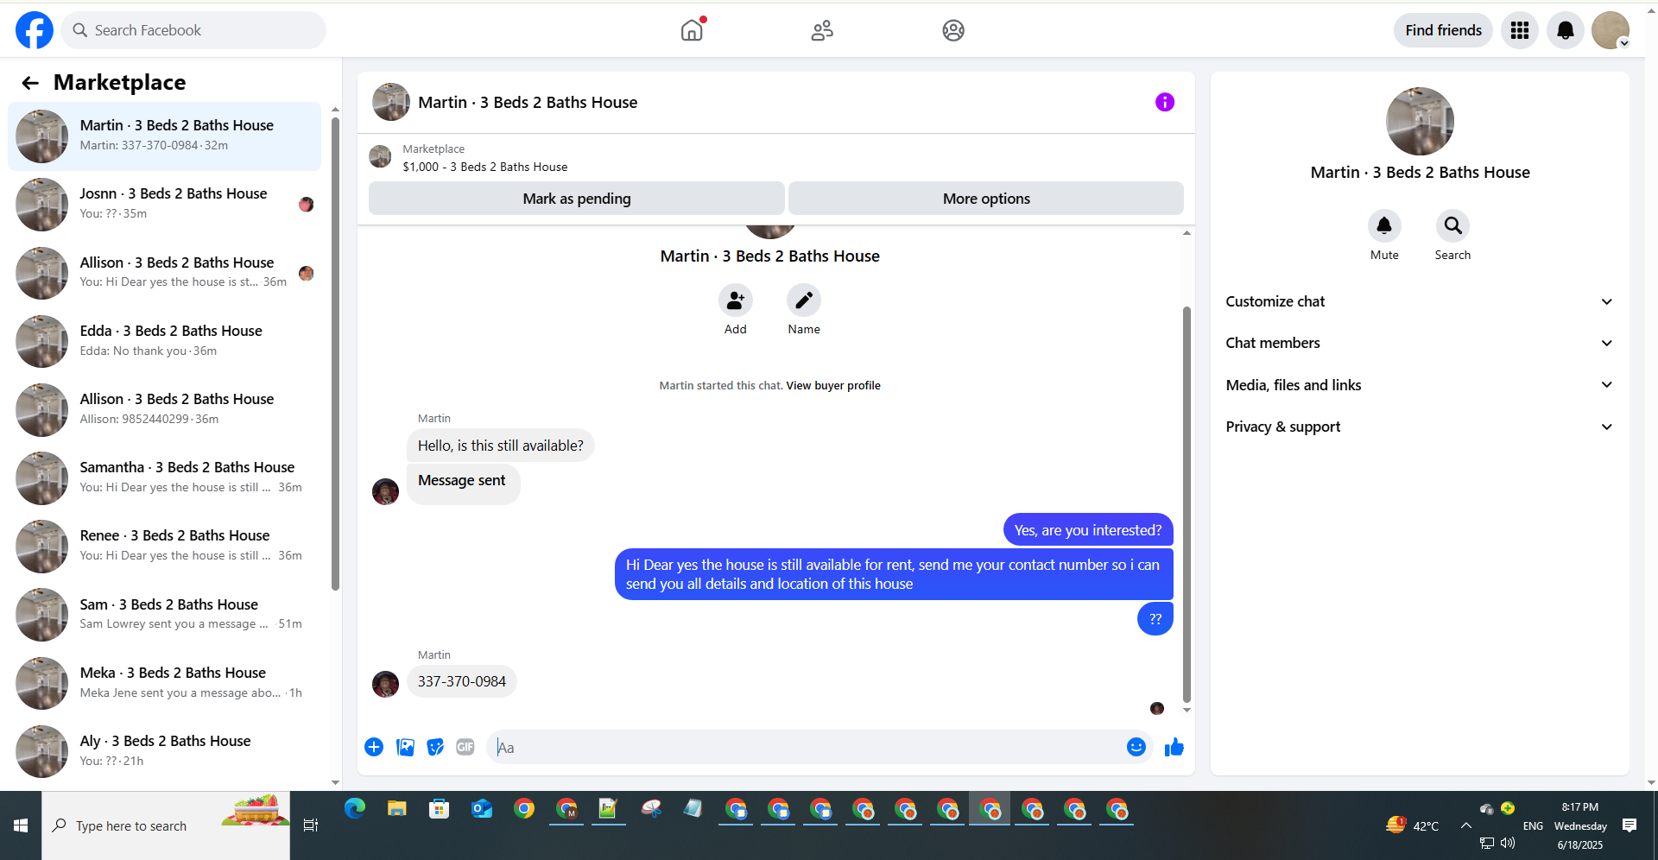
Task: Open Samantha conversation in Marketplace list
Action: tap(164, 477)
